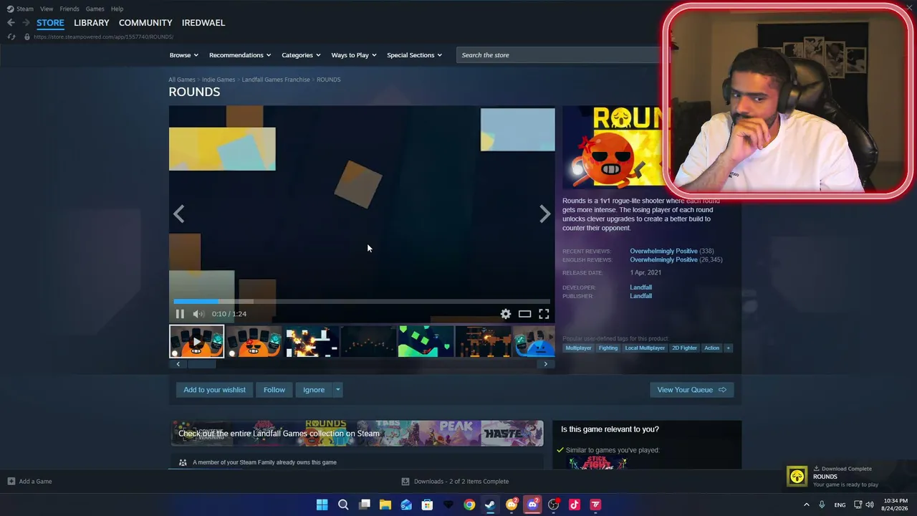Open video settings gear icon

coord(506,314)
